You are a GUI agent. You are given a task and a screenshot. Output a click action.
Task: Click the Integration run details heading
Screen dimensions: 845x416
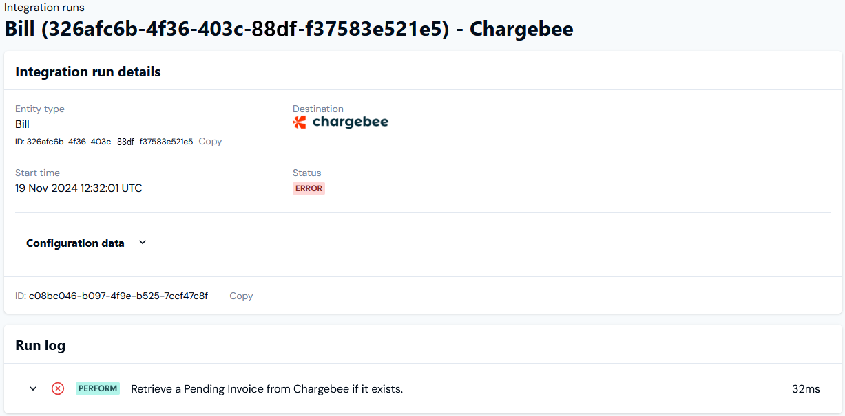tap(88, 72)
